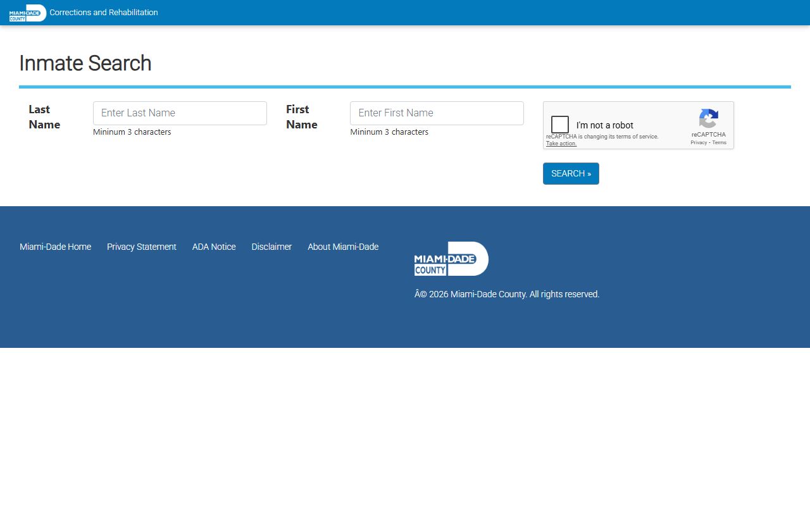The width and height of the screenshot is (810, 506).
Task: Focus the Enter Last Name field
Action: [180, 113]
